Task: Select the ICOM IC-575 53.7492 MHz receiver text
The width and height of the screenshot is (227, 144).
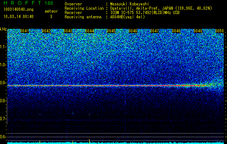Action: tap(145, 13)
